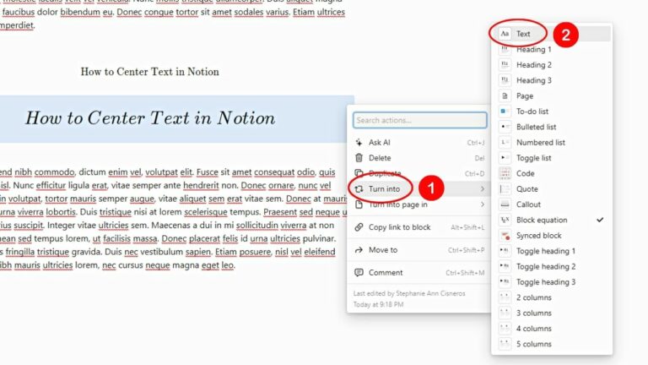Click the Page block icon
This screenshot has height=365, width=648.
[x=505, y=96]
